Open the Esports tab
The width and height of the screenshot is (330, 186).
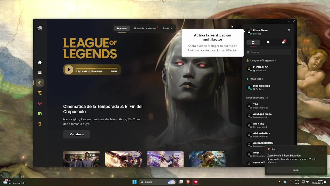coord(167,28)
